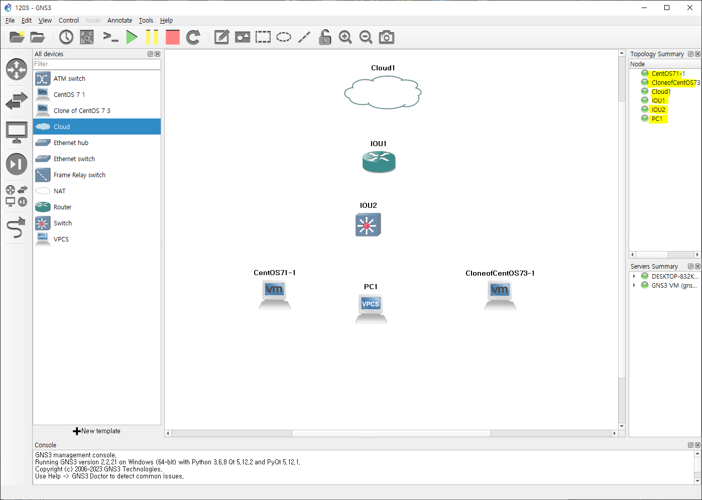Float the Servers Summary panel
The width and height of the screenshot is (702, 500).
(x=690, y=267)
